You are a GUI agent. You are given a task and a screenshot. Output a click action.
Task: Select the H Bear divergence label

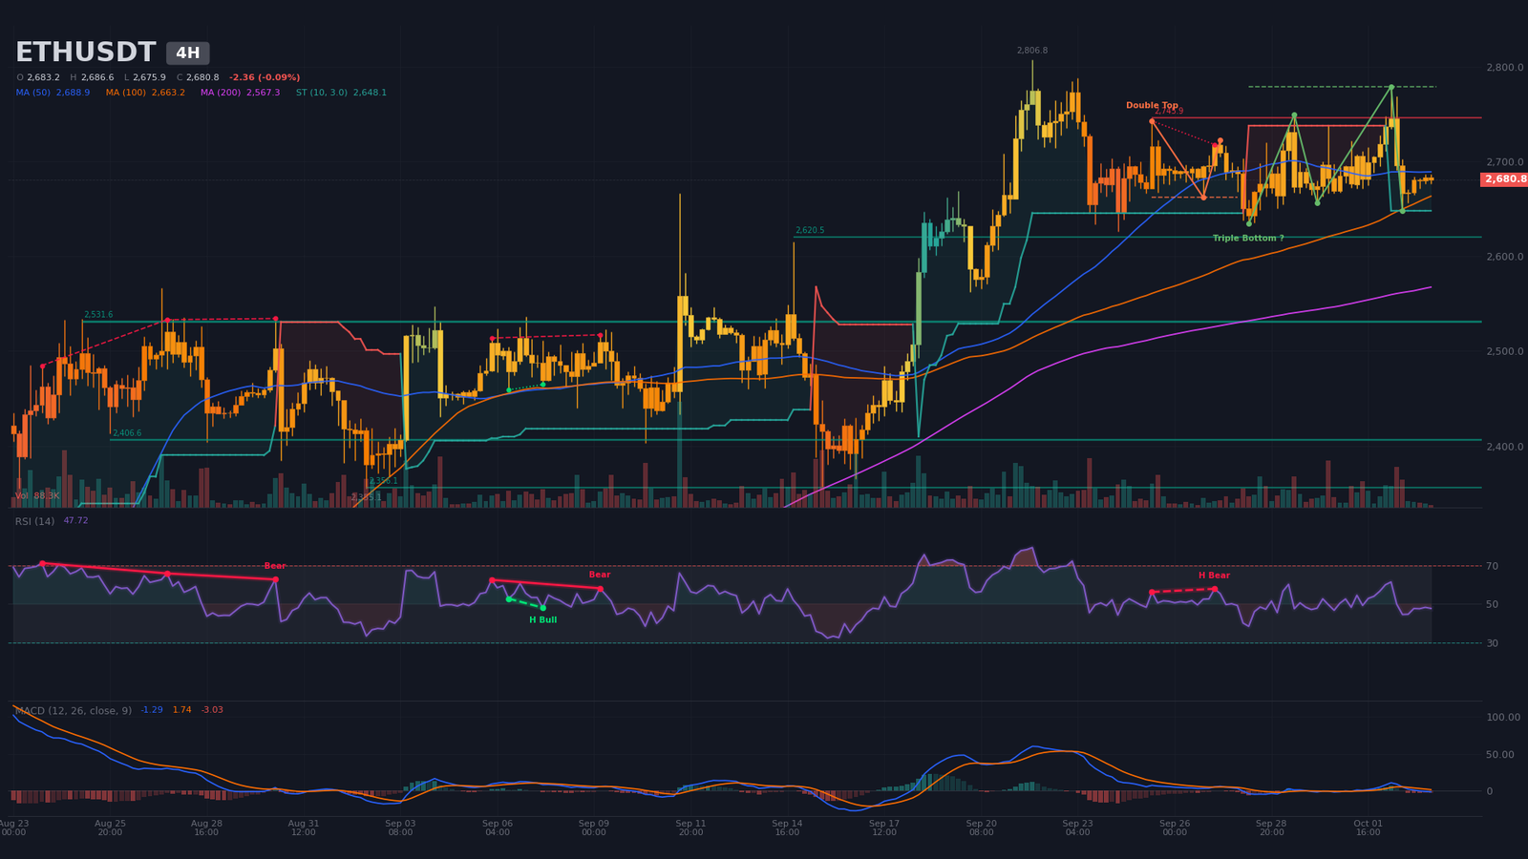[1215, 576]
